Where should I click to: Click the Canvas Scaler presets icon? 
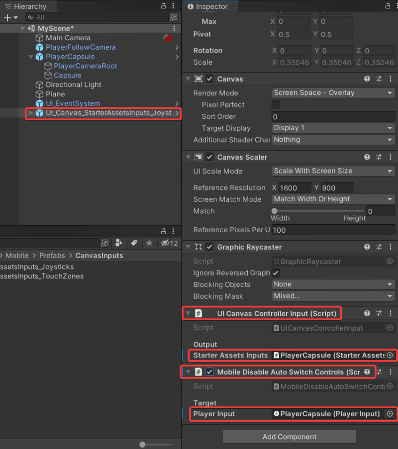pos(379,157)
